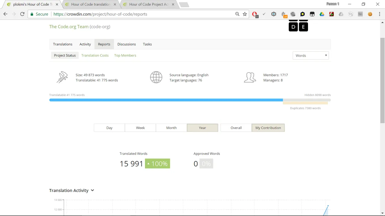Click the black hexagon yellow dot extension
Screen dimensions: 385x216
click(303, 14)
